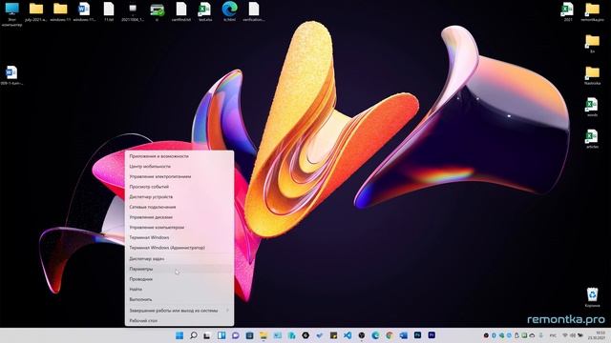
Task: Select the windows-11 Word document icon
Action: (x=84, y=11)
